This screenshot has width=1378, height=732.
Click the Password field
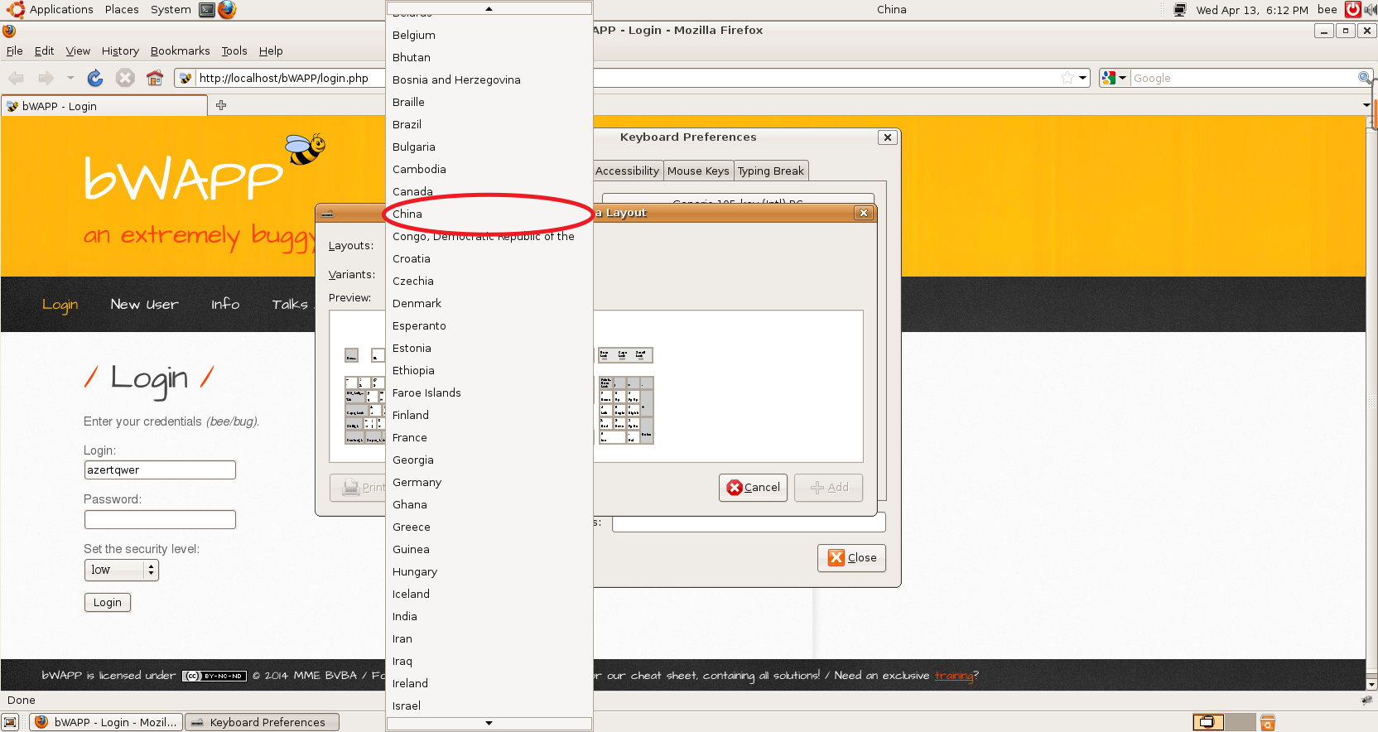(160, 519)
